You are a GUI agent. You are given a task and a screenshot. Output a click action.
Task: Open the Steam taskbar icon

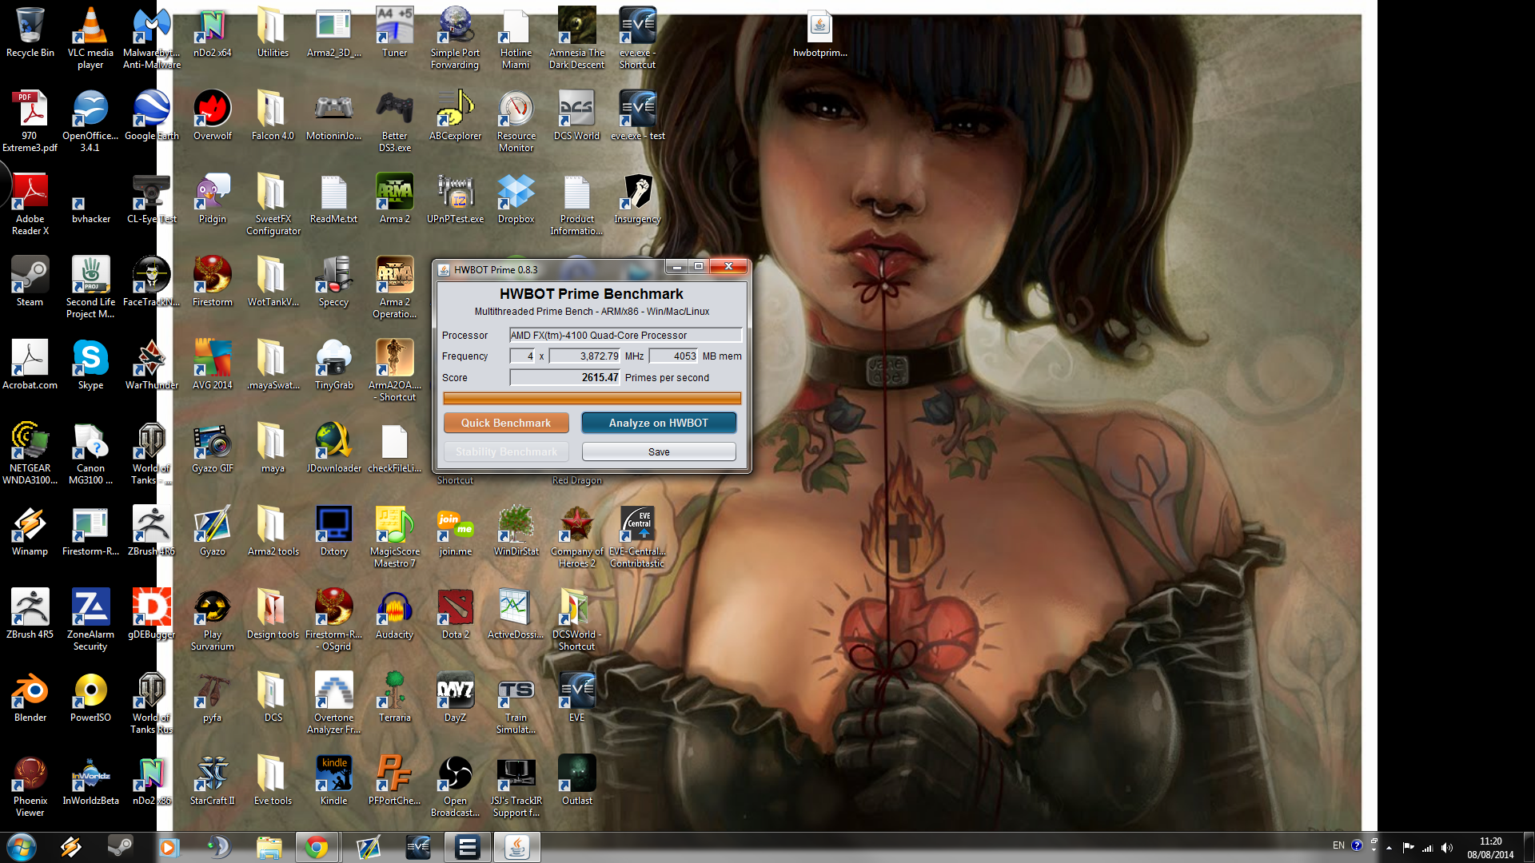(x=120, y=846)
